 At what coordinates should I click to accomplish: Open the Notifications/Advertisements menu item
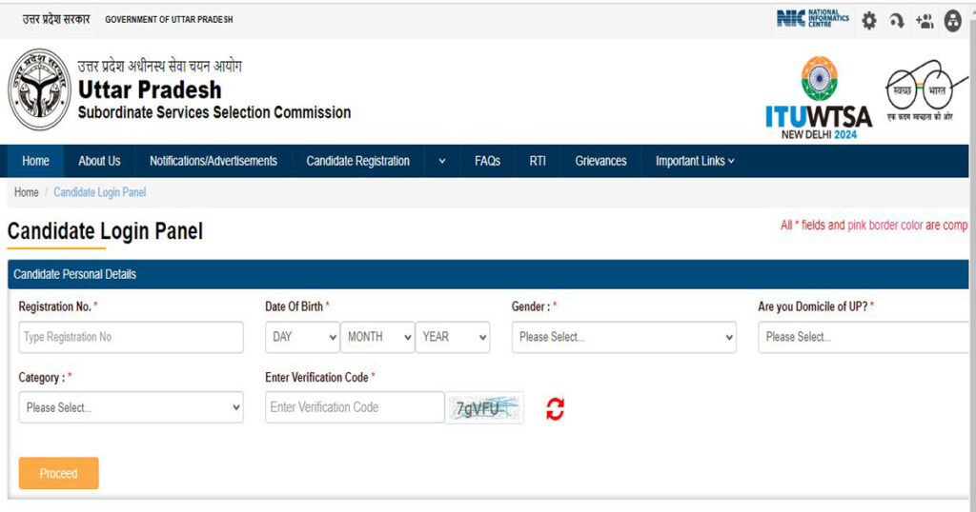[x=213, y=161]
